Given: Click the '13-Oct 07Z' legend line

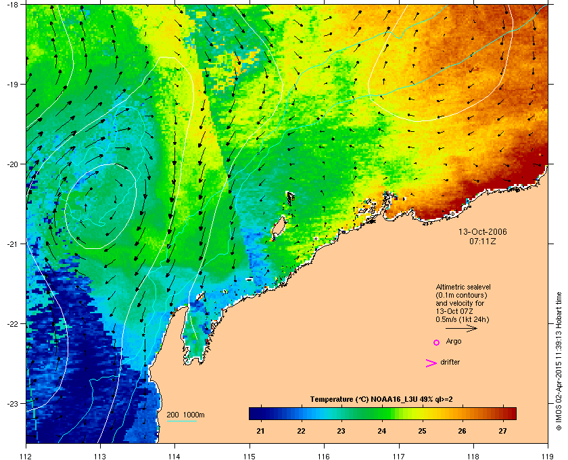Looking at the screenshot, I should click(454, 311).
